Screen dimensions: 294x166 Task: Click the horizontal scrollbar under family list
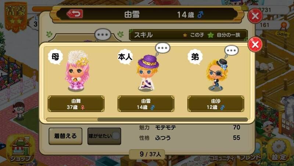click(x=147, y=120)
